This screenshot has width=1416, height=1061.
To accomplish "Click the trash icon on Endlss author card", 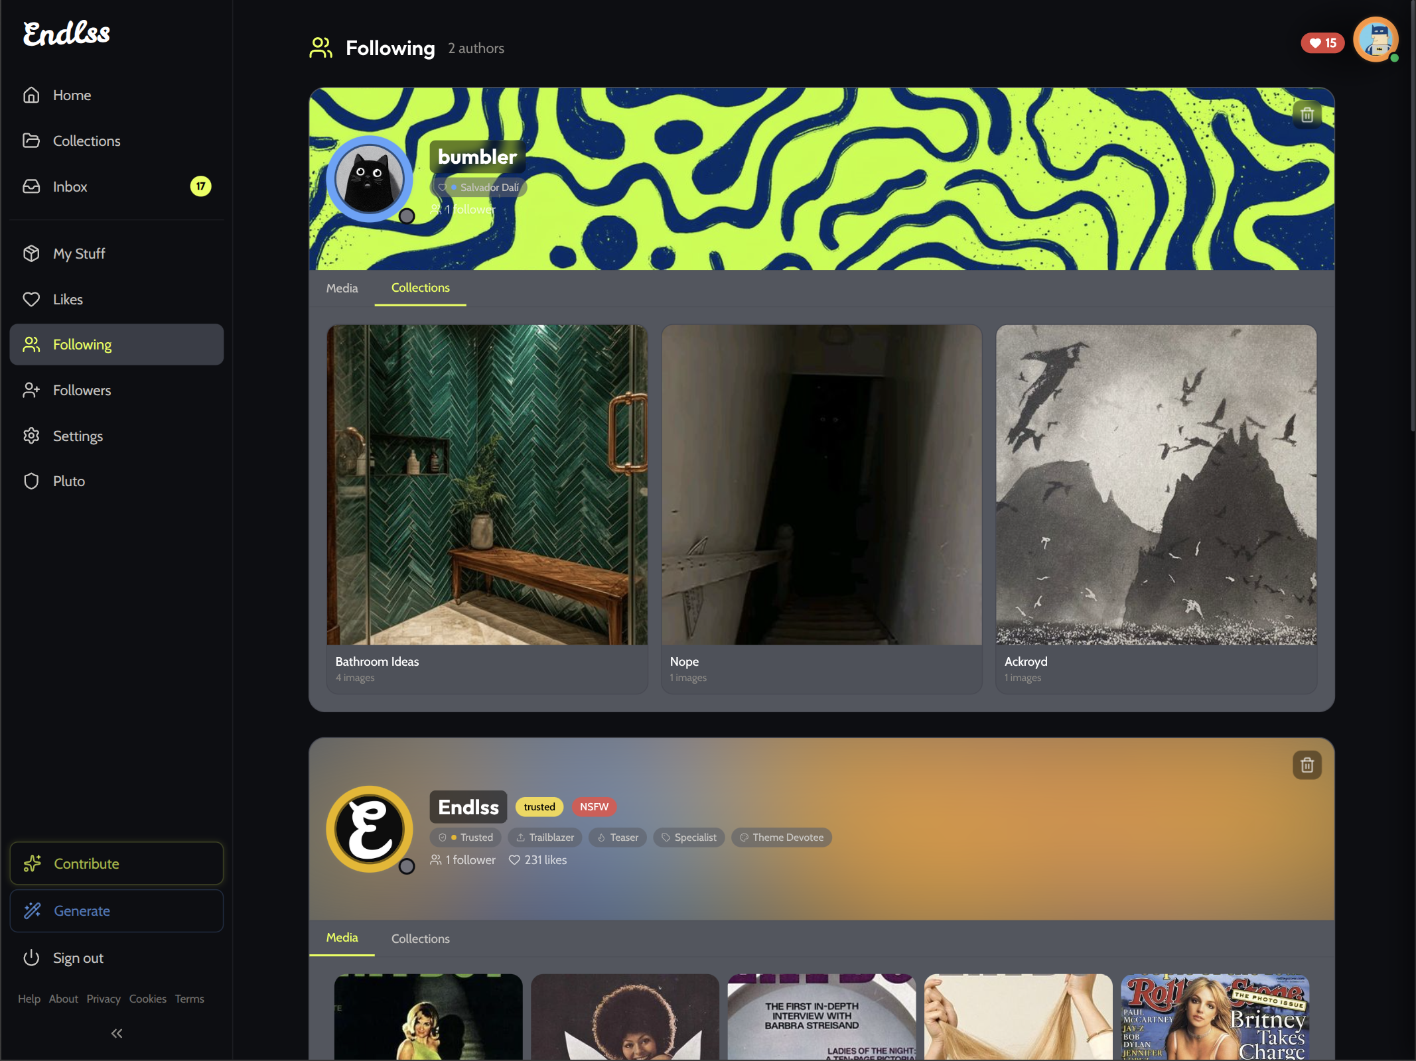I will [x=1307, y=765].
